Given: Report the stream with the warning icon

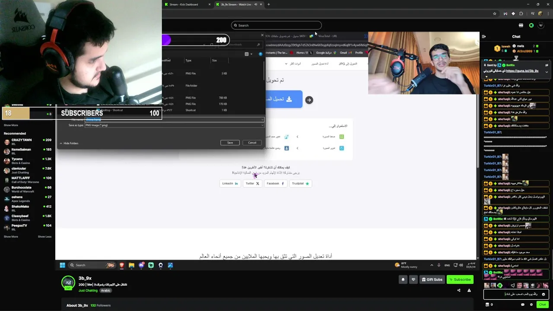Looking at the screenshot, I should [469, 290].
